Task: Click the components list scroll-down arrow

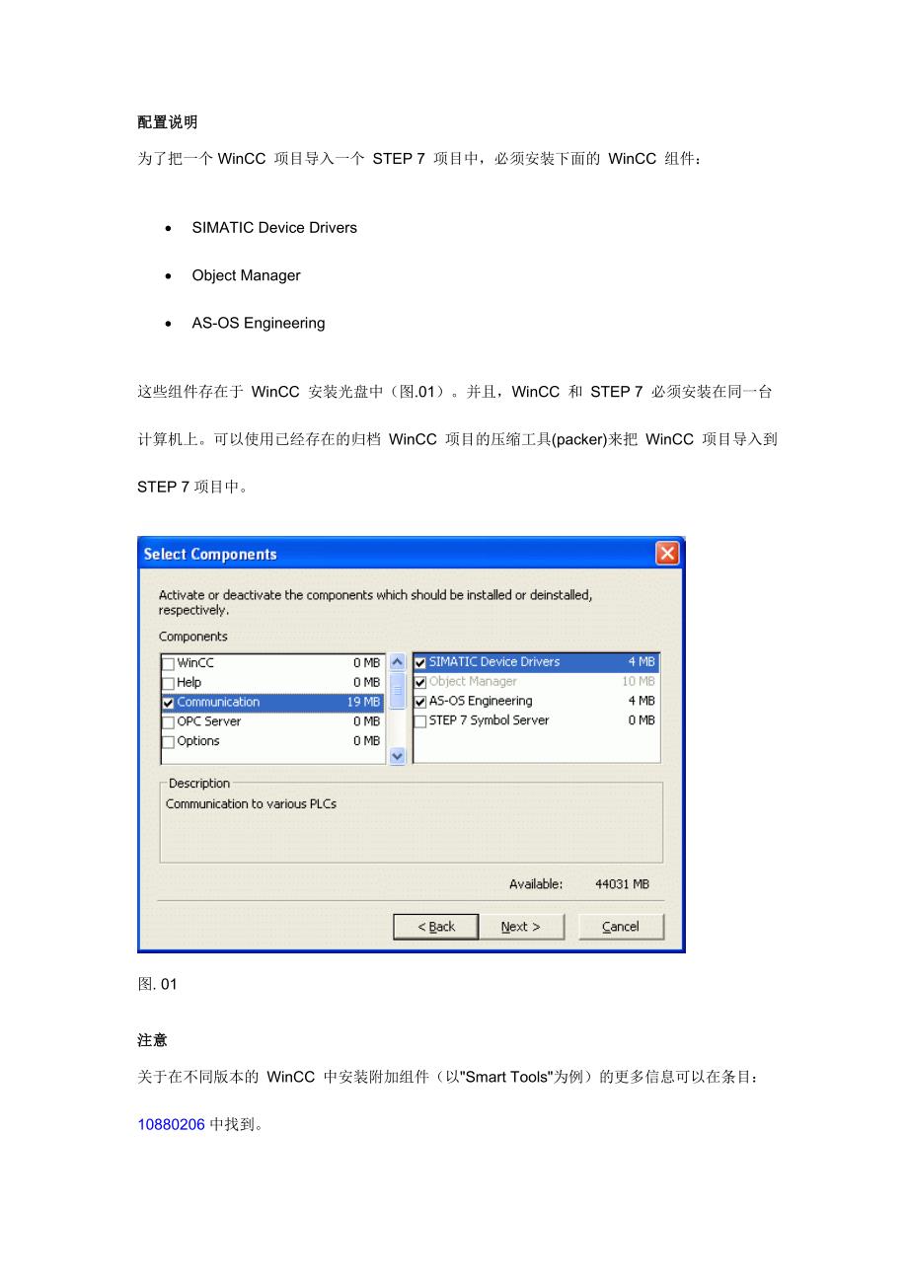Action: coord(398,755)
